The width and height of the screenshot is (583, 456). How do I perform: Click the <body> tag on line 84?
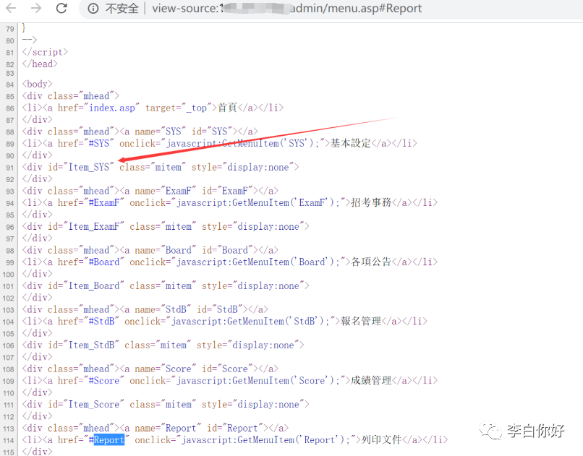point(37,85)
